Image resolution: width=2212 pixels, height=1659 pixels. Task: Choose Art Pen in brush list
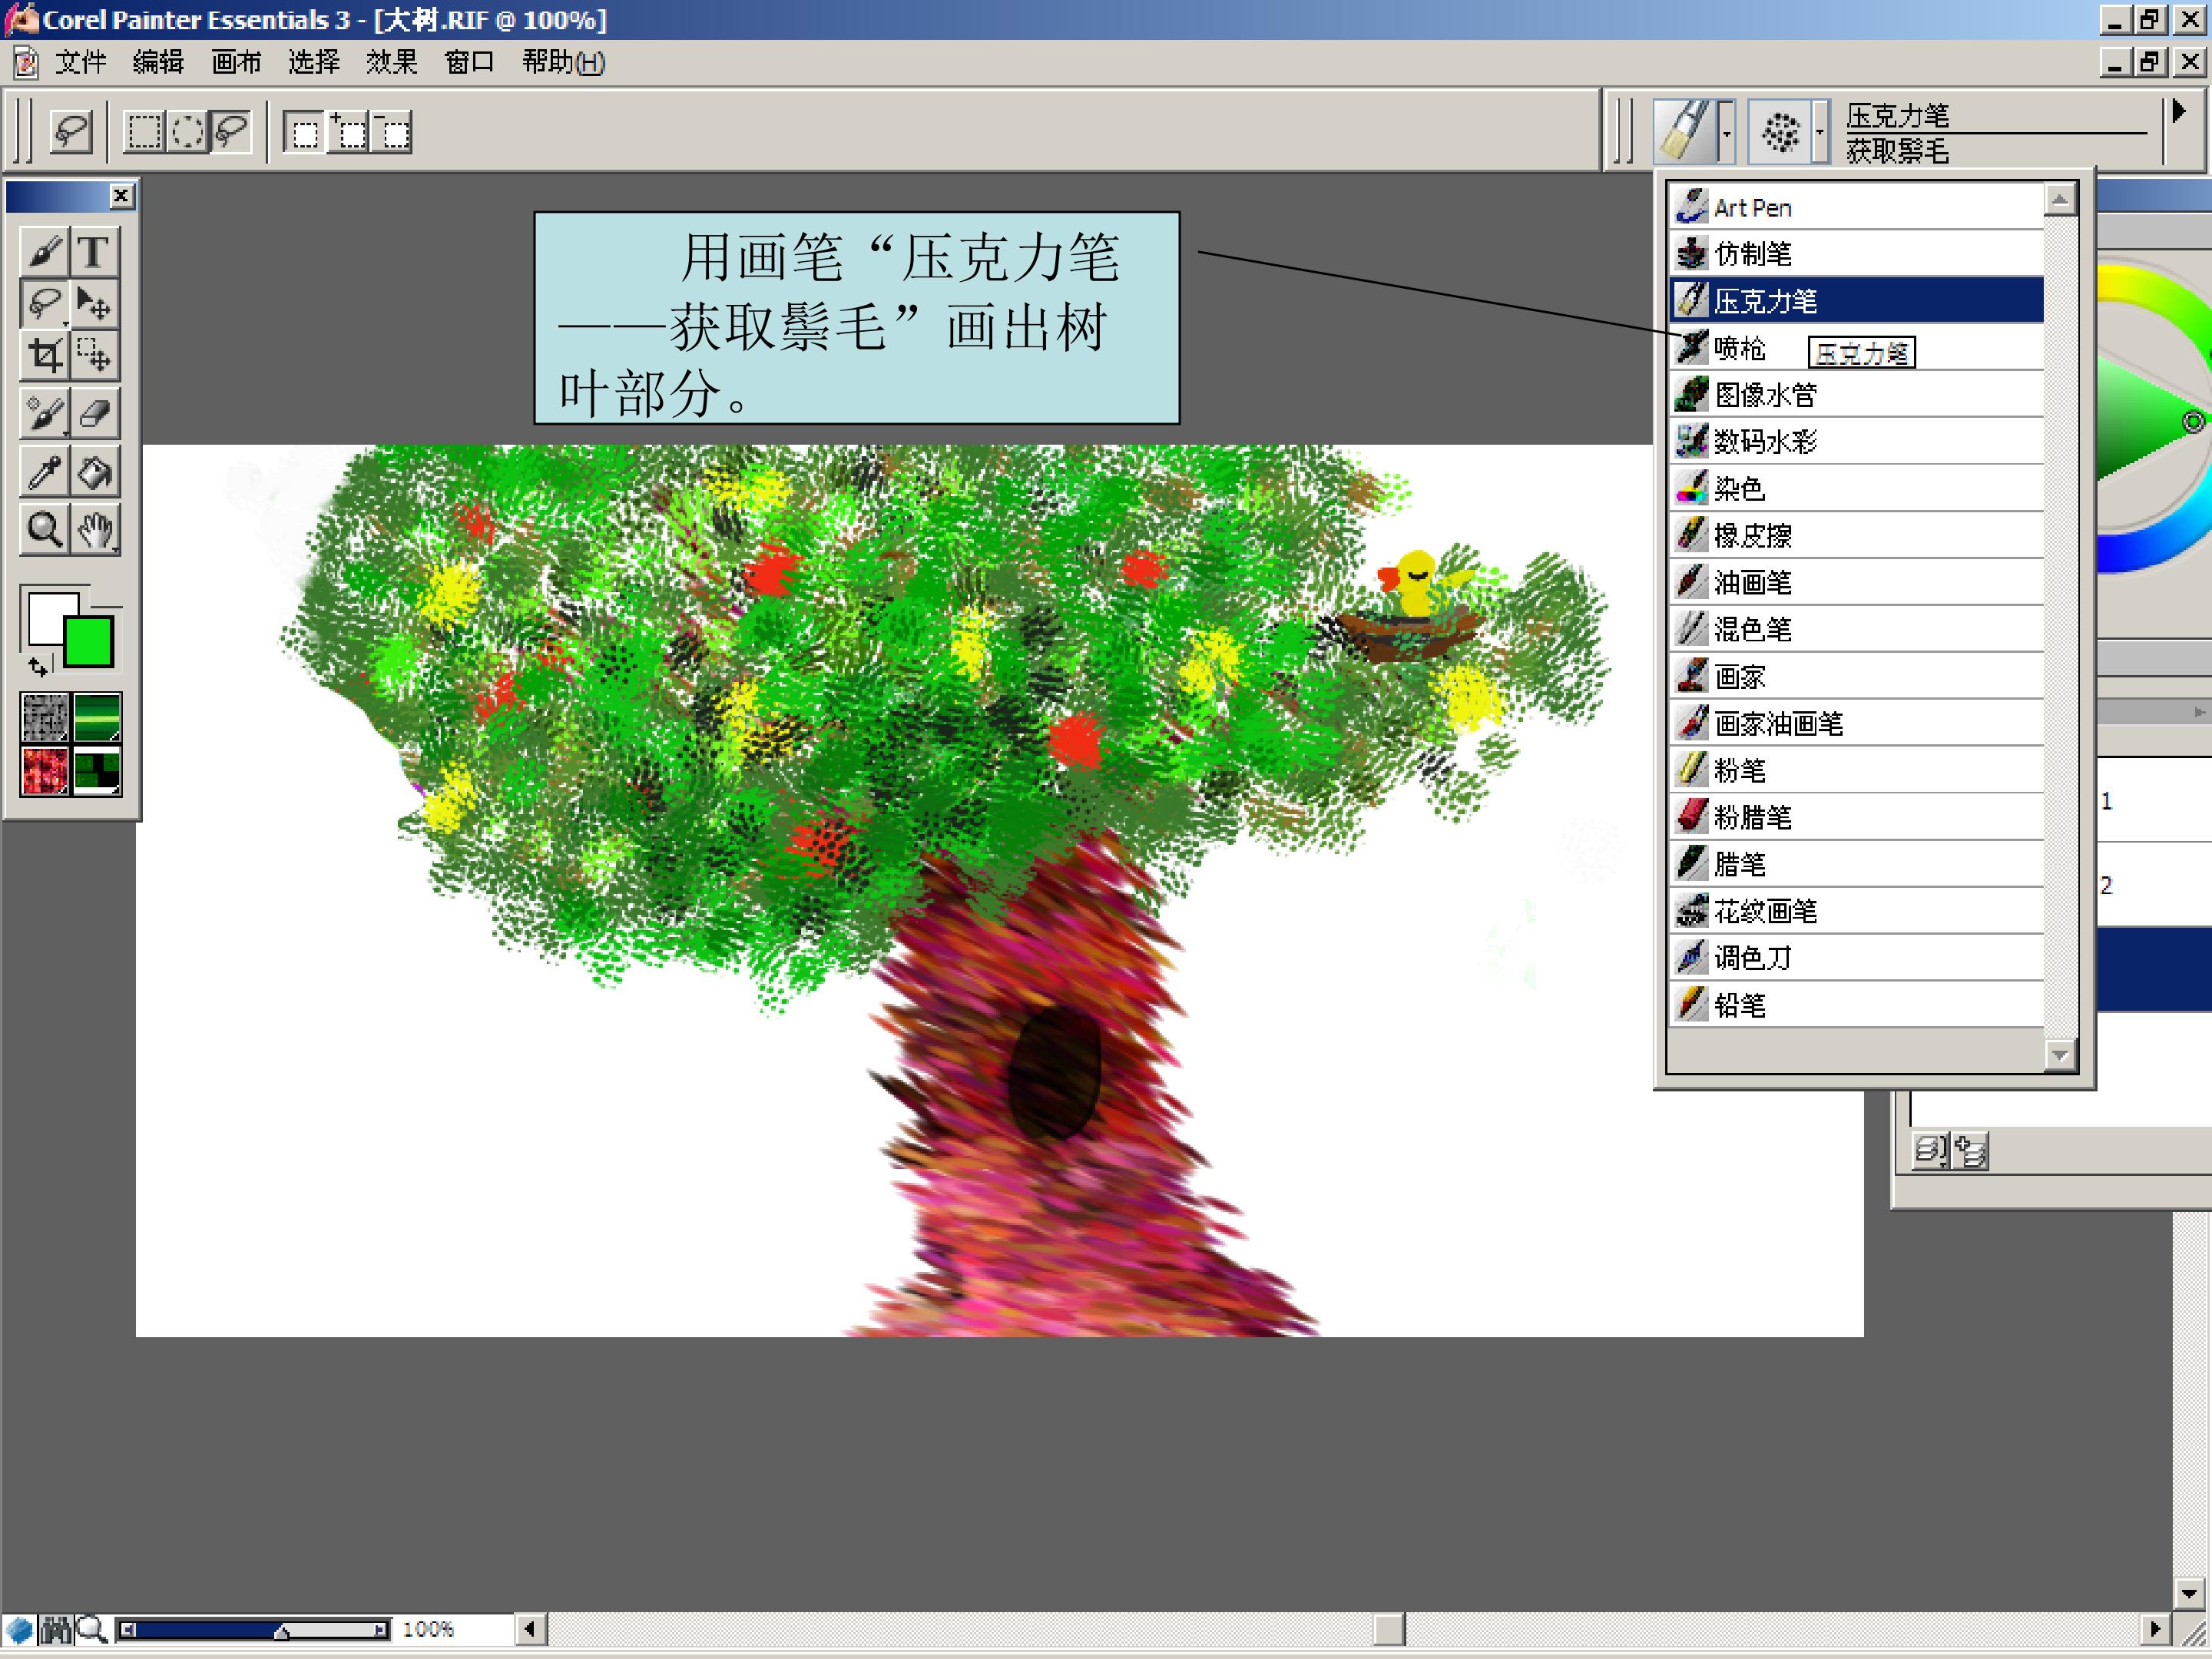coord(1857,207)
